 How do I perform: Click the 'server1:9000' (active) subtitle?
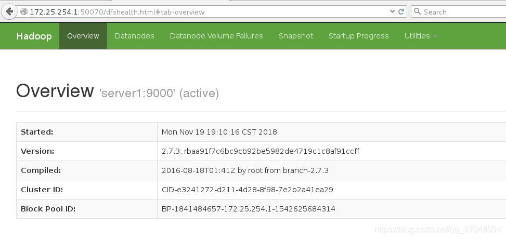tap(160, 93)
